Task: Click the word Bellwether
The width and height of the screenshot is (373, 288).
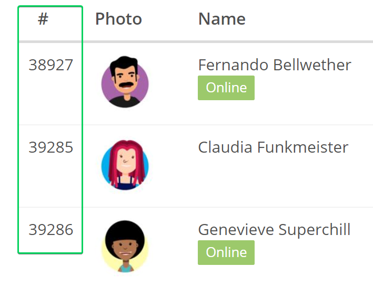Action: point(312,65)
